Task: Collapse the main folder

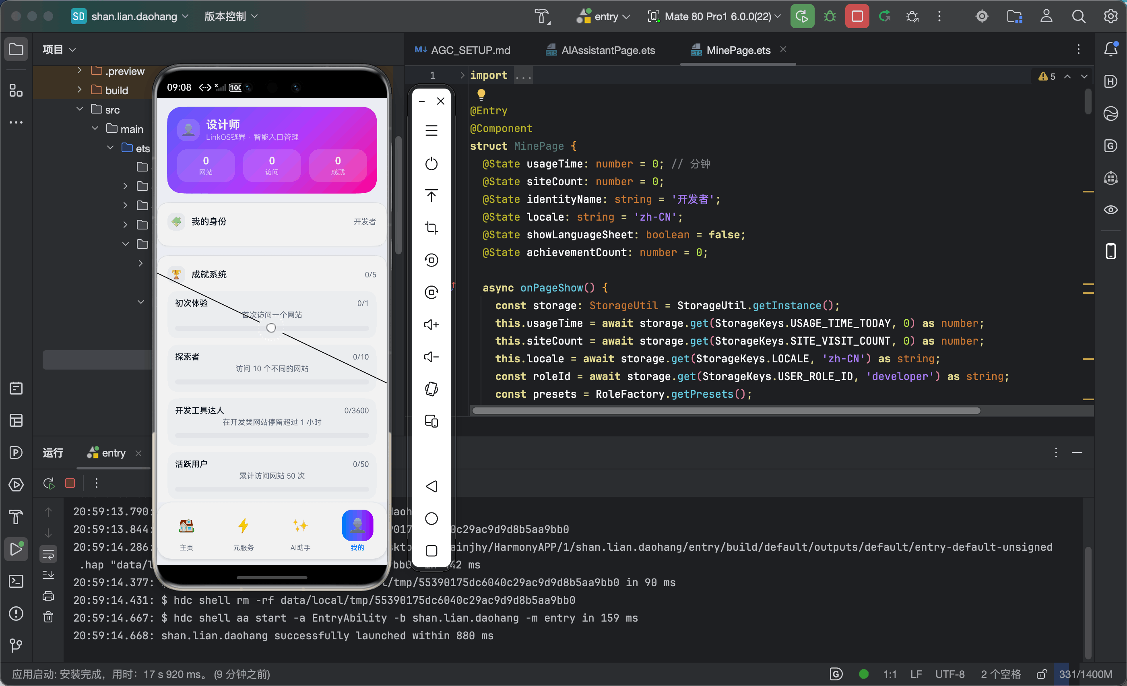Action: point(95,128)
